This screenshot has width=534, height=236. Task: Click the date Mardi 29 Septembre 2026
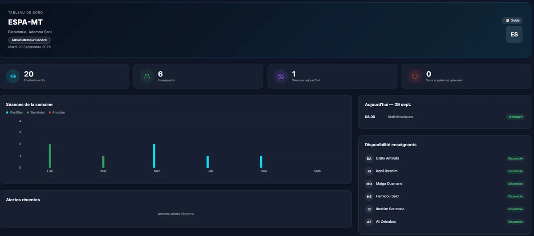pyautogui.click(x=29, y=47)
